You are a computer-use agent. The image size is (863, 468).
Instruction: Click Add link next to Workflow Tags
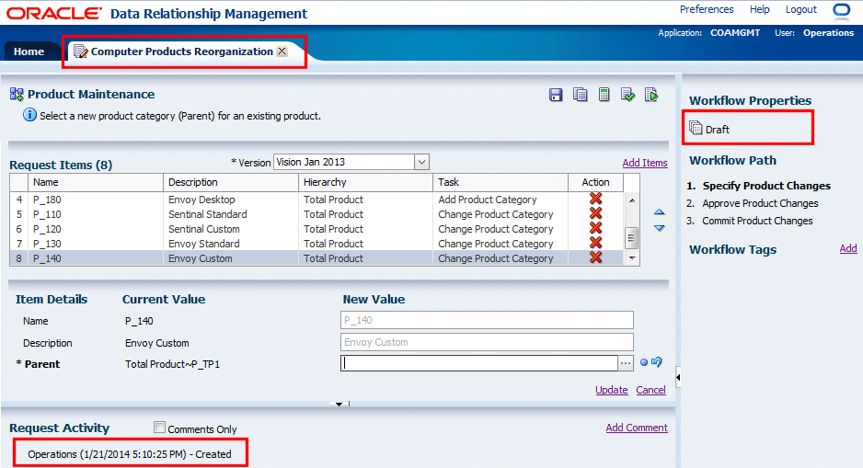(848, 248)
